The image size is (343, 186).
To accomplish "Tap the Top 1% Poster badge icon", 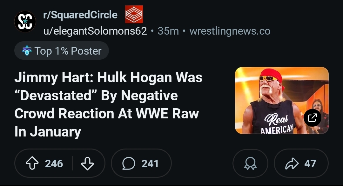I will pos(27,51).
